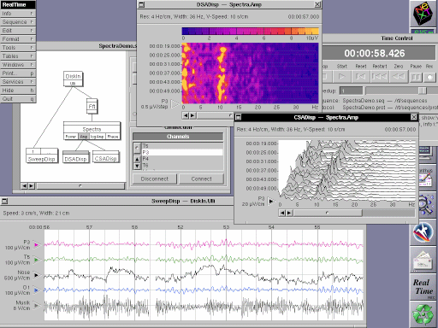Viewport: 438px width, 328px height.
Task: Open the Tables submenu
Action: click(x=18, y=56)
